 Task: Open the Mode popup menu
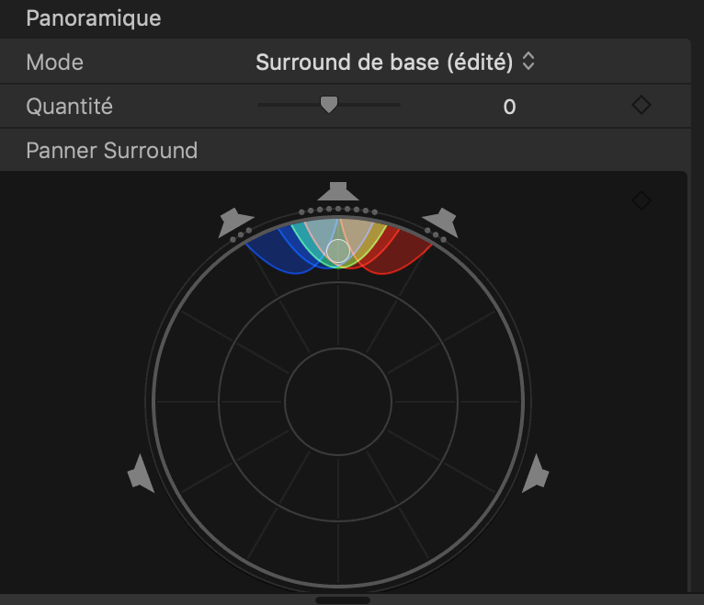tap(395, 62)
